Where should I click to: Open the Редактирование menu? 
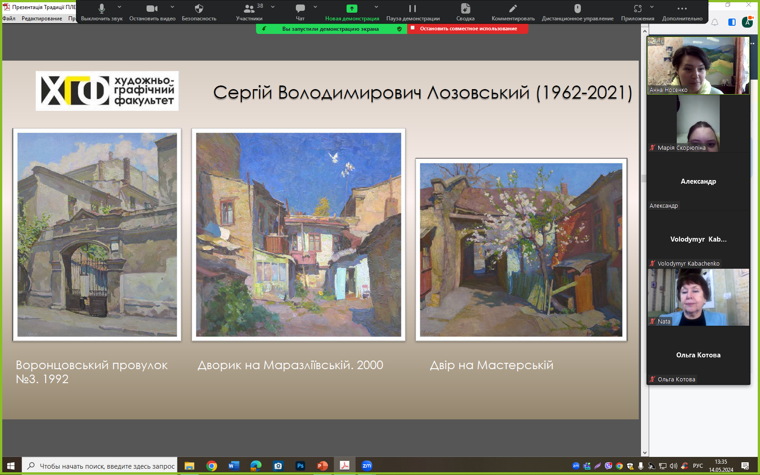tap(42, 19)
